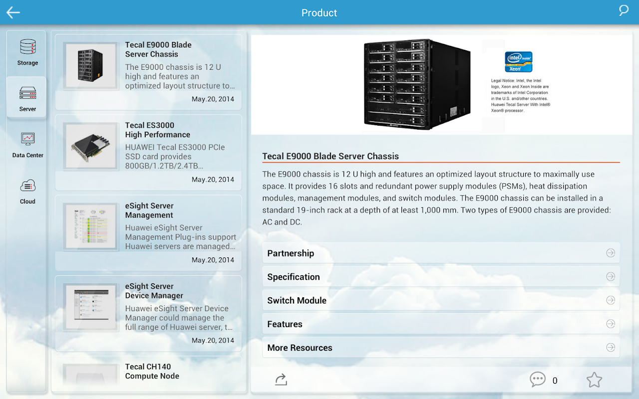Go back using the top-left arrow
This screenshot has width=639, height=399.
pyautogui.click(x=13, y=12)
